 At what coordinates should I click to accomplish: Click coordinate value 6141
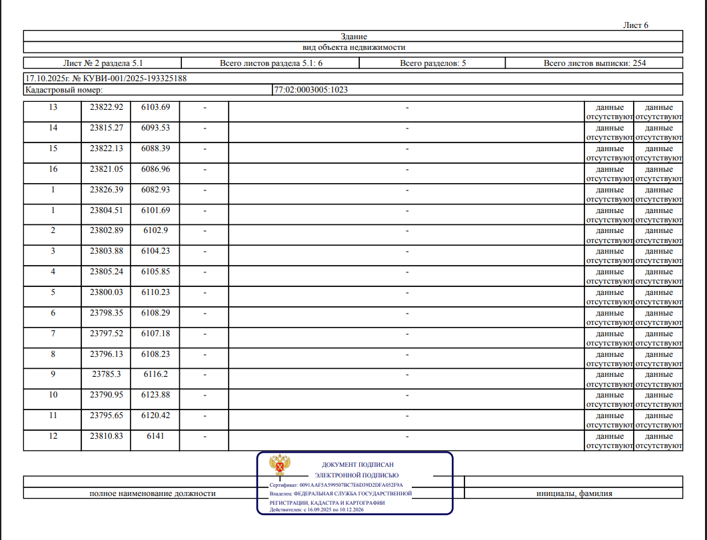(x=155, y=436)
